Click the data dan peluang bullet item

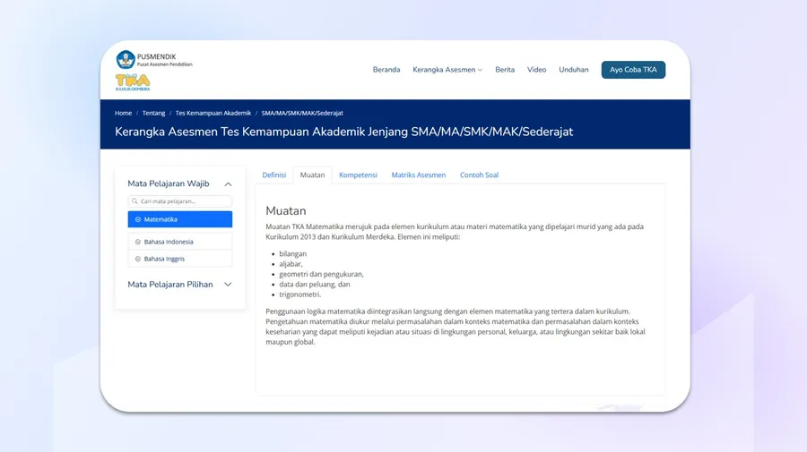point(315,285)
